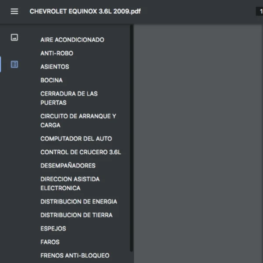Image resolution: width=263 pixels, height=263 pixels.
Task: Select DIRECCION ASISTIDA ELECTRONICA entry
Action: click(70, 184)
